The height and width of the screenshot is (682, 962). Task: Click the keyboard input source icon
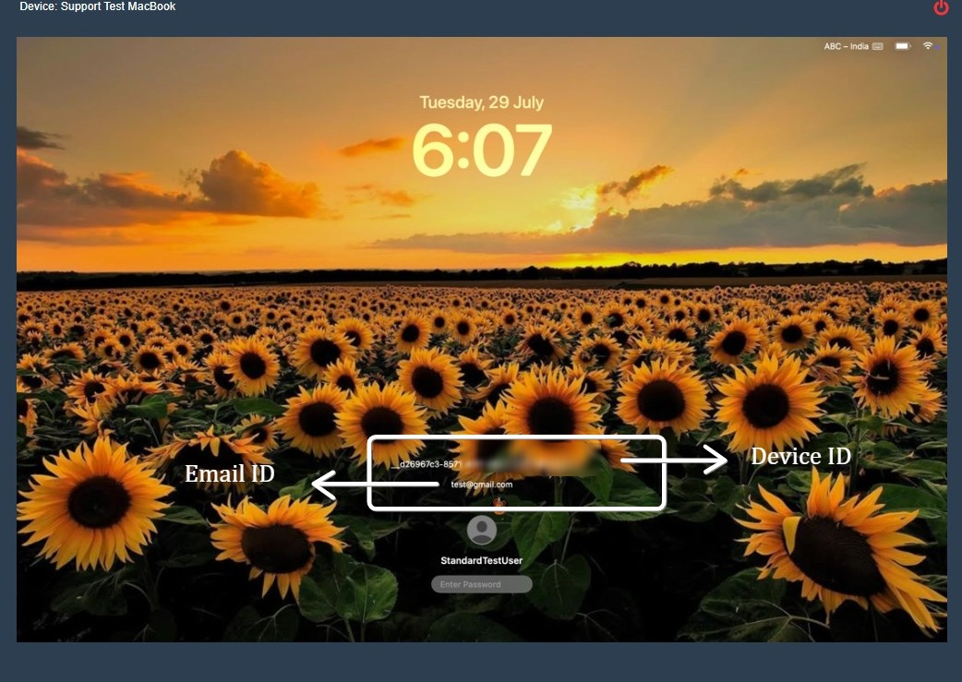877,46
